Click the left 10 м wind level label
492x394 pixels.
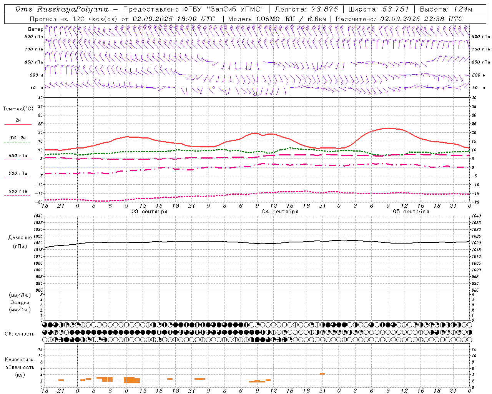coord(37,88)
